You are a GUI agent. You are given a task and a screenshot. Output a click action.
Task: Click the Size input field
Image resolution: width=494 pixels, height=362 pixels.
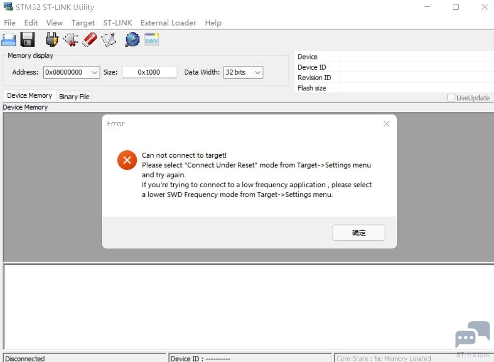point(149,72)
